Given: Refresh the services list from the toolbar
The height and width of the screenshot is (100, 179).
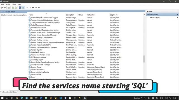Looking at the screenshot, I should coord(13,7).
